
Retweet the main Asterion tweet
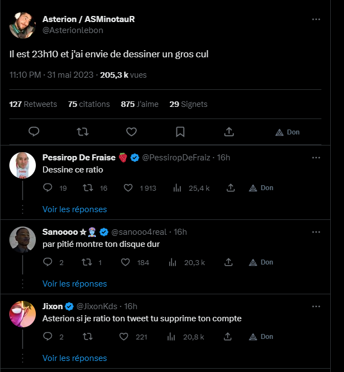point(83,132)
